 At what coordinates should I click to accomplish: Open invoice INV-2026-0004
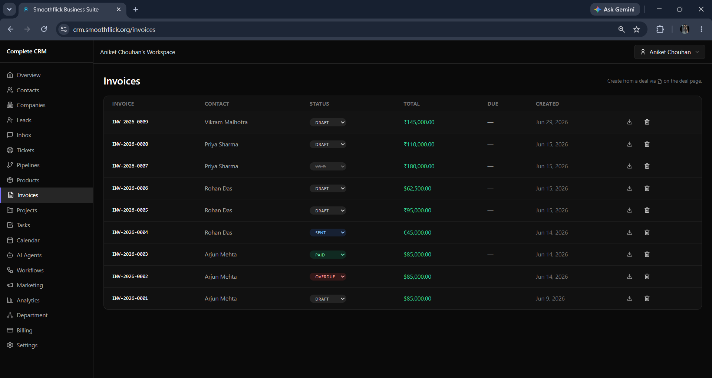130,232
